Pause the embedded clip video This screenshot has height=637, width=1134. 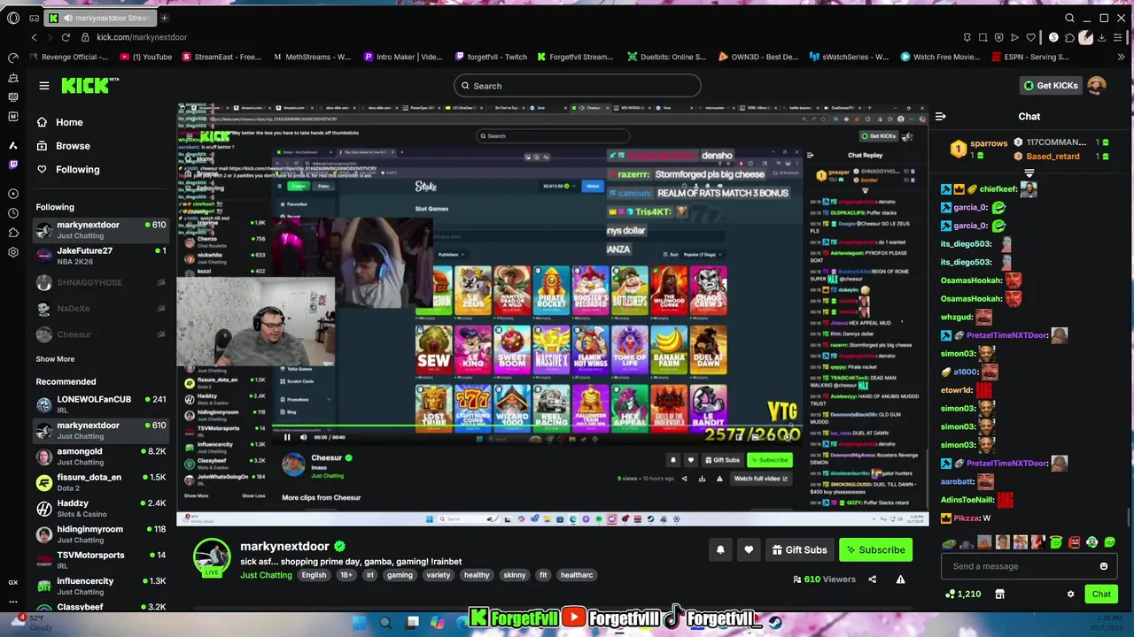(286, 437)
